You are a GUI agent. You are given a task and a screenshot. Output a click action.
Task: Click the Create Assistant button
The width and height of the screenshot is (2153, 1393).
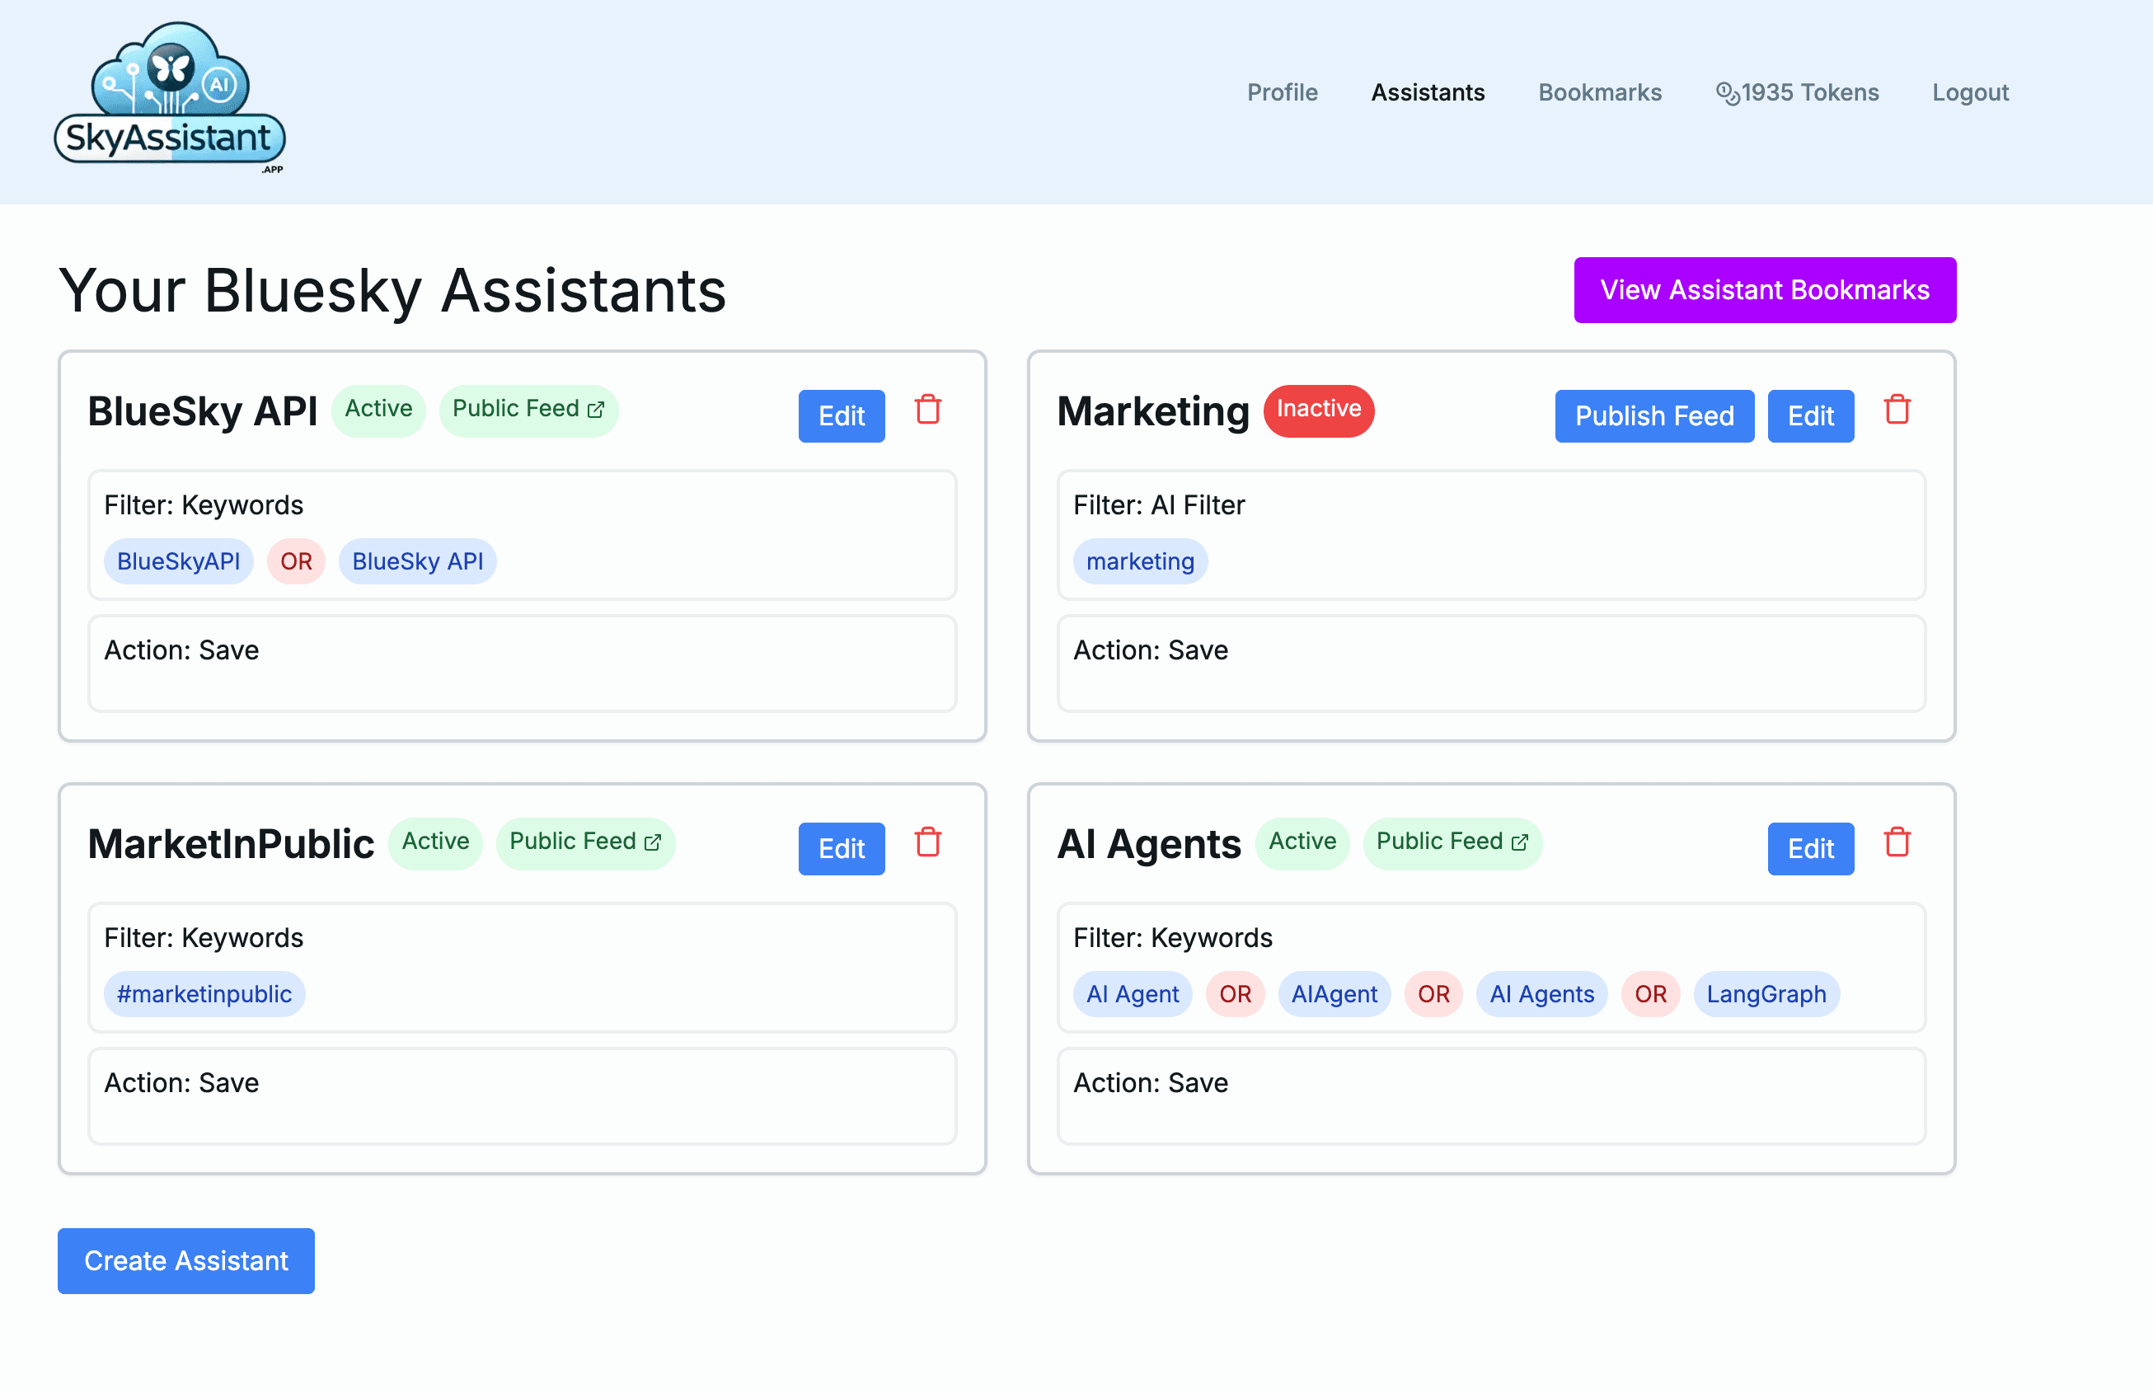tap(186, 1260)
